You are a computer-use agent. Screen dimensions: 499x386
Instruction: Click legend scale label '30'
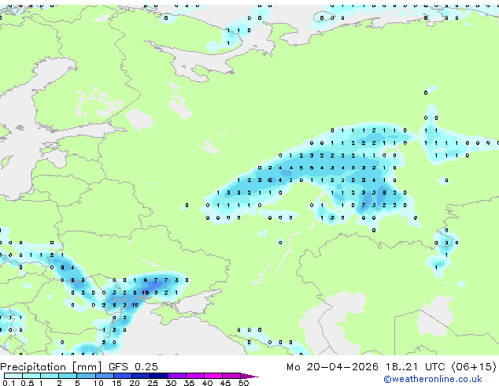(171, 383)
